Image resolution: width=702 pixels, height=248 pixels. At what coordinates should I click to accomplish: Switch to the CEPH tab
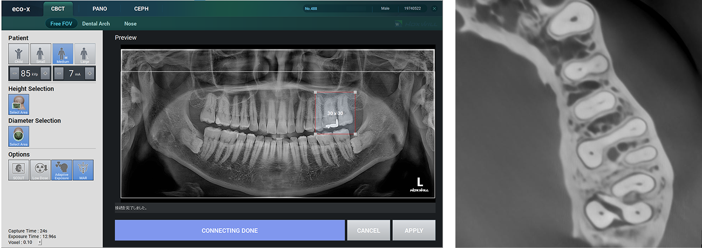click(141, 9)
